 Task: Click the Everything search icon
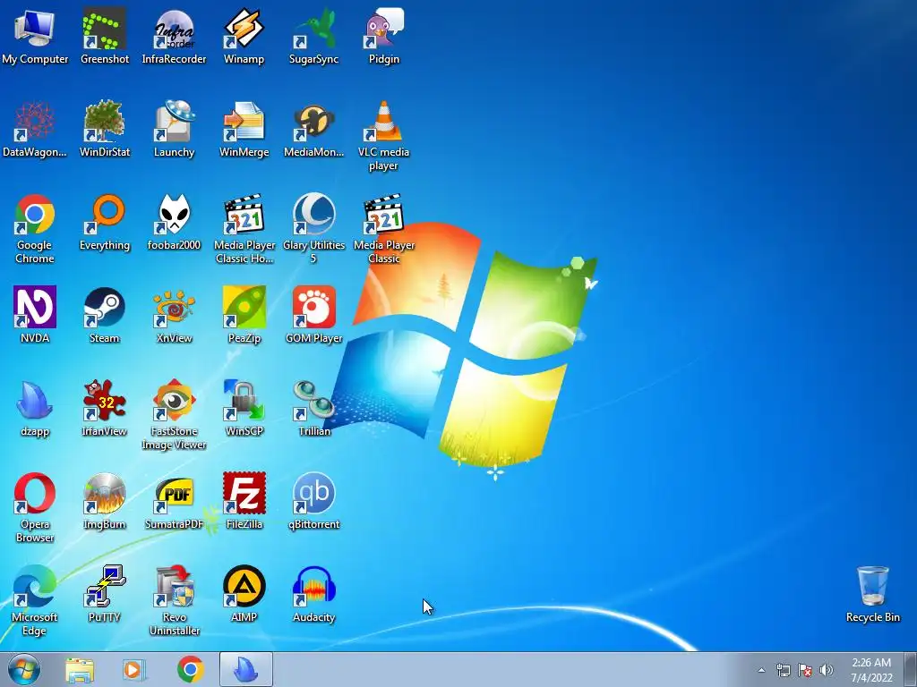coord(104,215)
